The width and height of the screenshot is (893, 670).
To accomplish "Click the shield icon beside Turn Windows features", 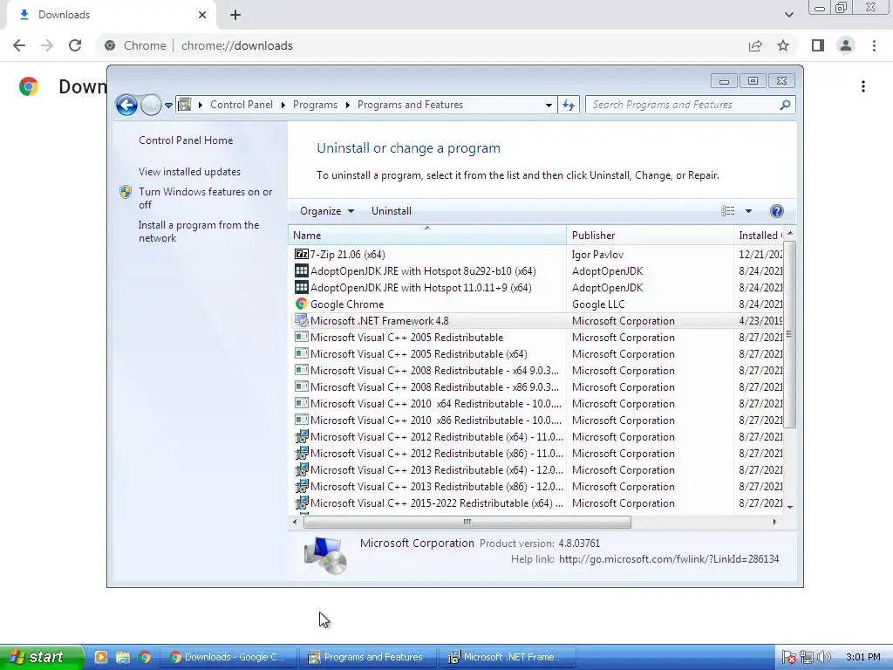I will pos(126,192).
